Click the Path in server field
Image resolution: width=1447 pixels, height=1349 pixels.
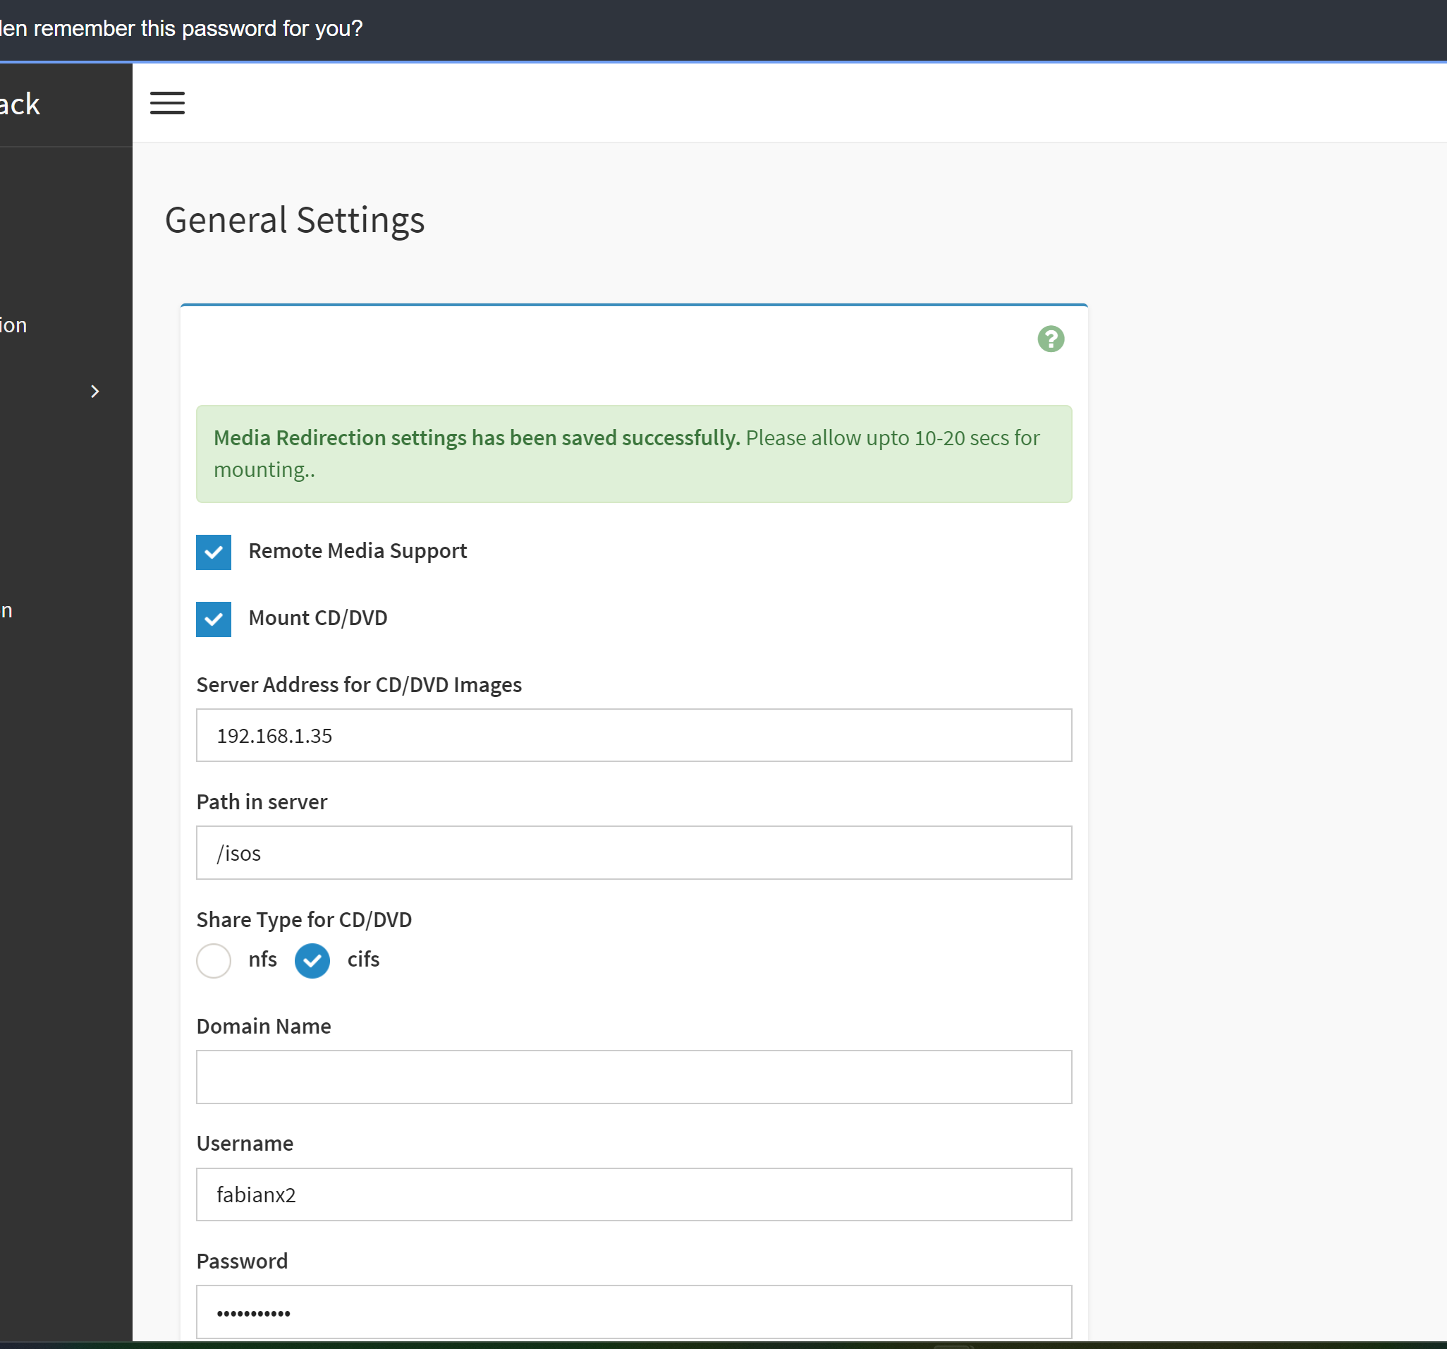pyautogui.click(x=633, y=852)
